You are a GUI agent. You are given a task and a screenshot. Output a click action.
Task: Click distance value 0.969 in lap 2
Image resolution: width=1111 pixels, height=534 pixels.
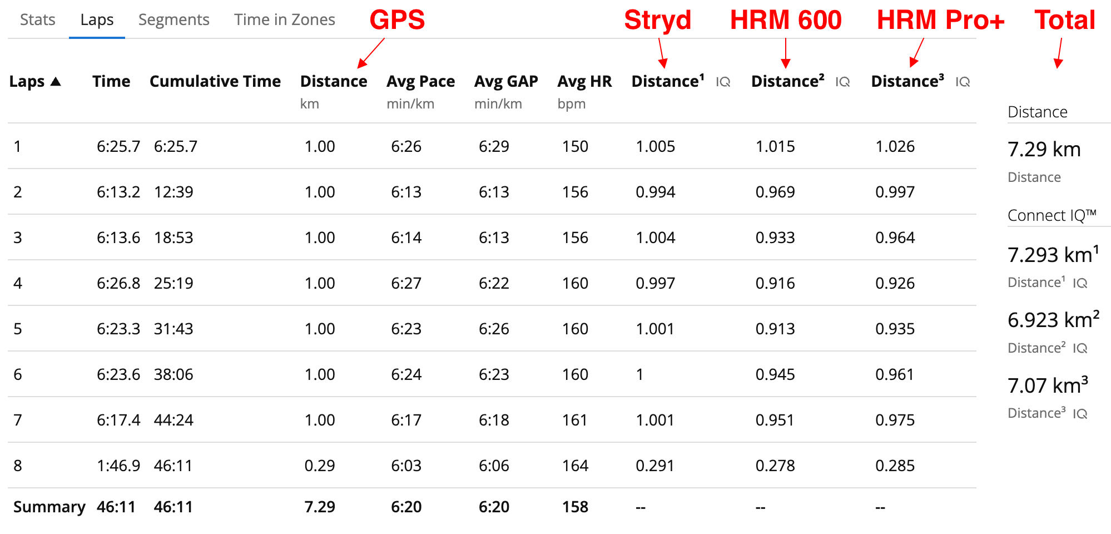(x=775, y=192)
